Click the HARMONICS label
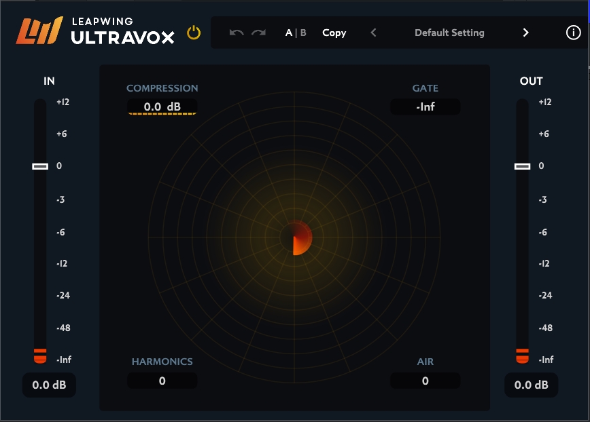The height and width of the screenshot is (422, 590). point(162,362)
